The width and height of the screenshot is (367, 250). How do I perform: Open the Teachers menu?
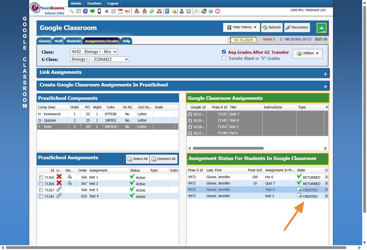94,3
